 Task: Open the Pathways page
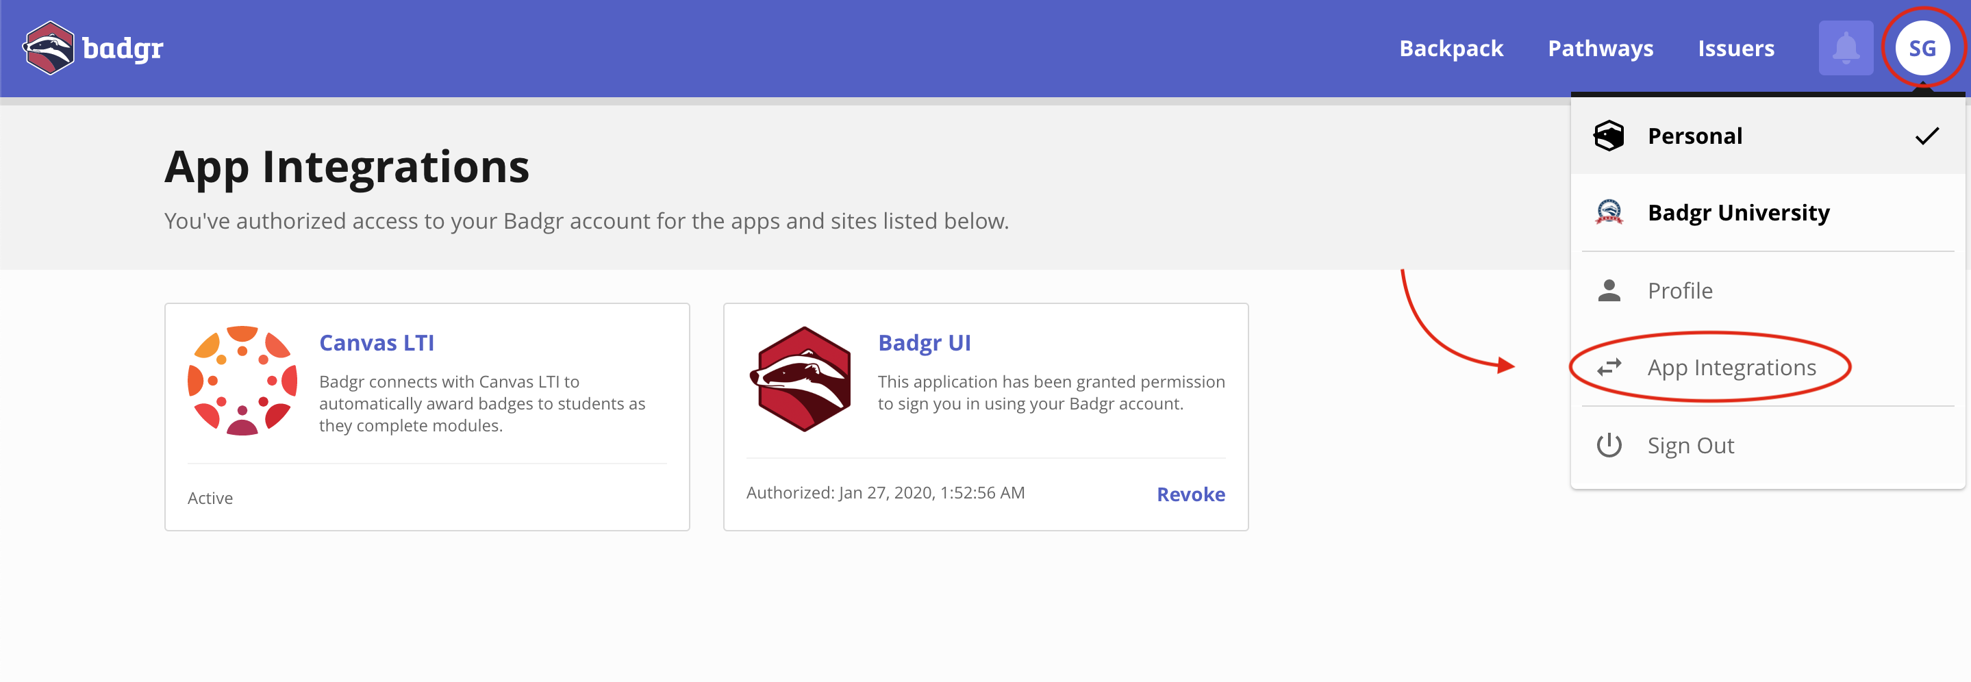click(x=1600, y=48)
